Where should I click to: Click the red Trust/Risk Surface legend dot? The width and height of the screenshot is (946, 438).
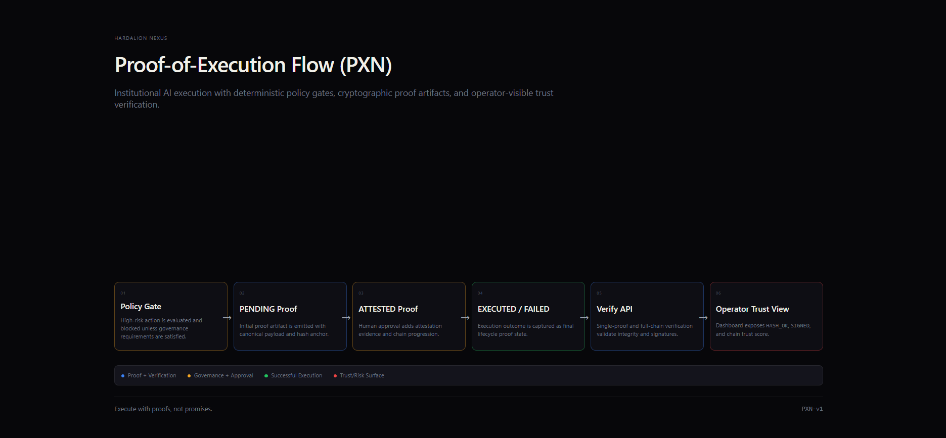point(335,376)
